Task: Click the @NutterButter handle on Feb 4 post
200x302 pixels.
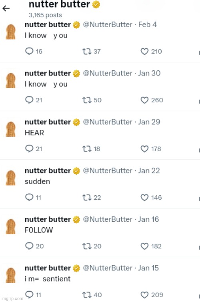Action: click(108, 25)
